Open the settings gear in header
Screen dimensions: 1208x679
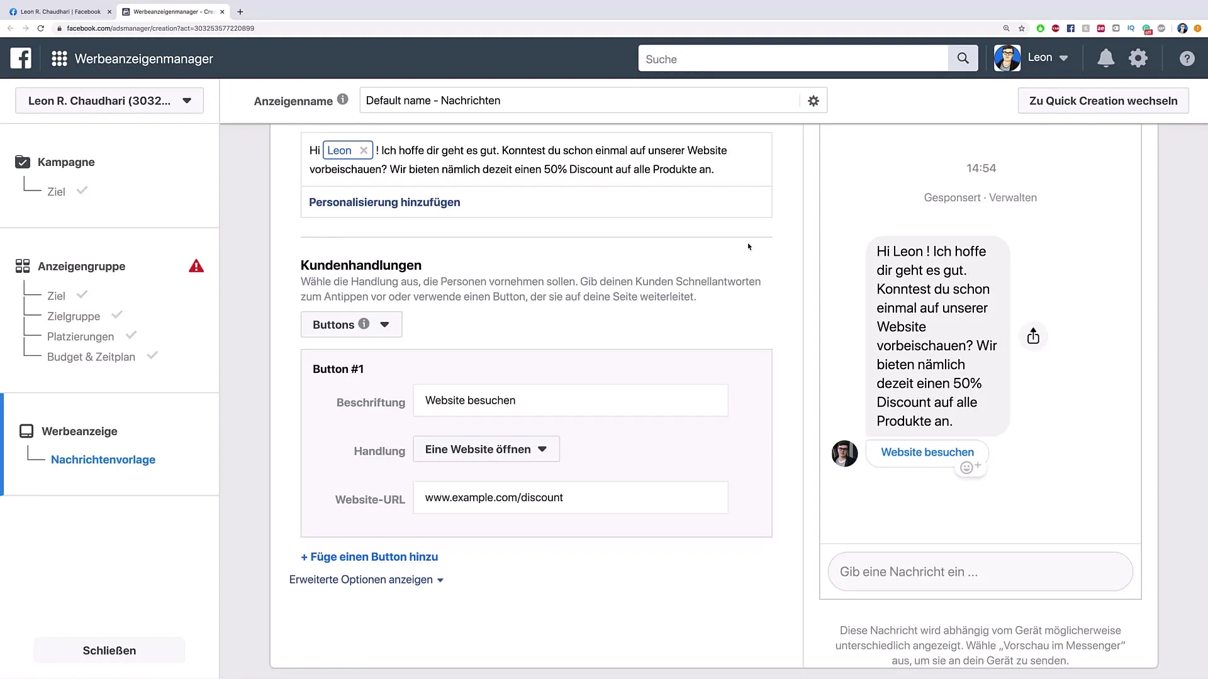point(1138,58)
